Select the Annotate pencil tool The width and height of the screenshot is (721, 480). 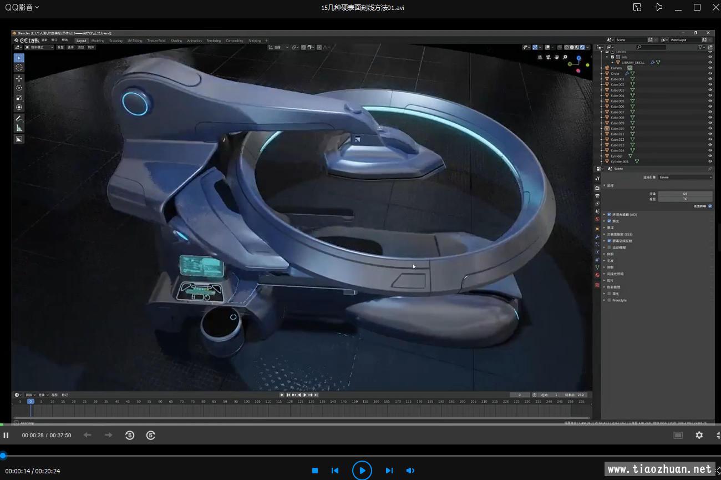(19, 119)
